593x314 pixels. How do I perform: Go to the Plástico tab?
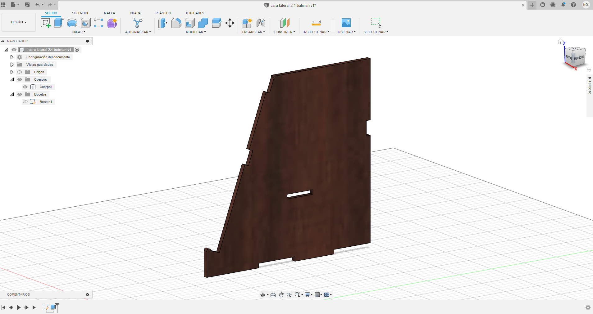point(163,13)
